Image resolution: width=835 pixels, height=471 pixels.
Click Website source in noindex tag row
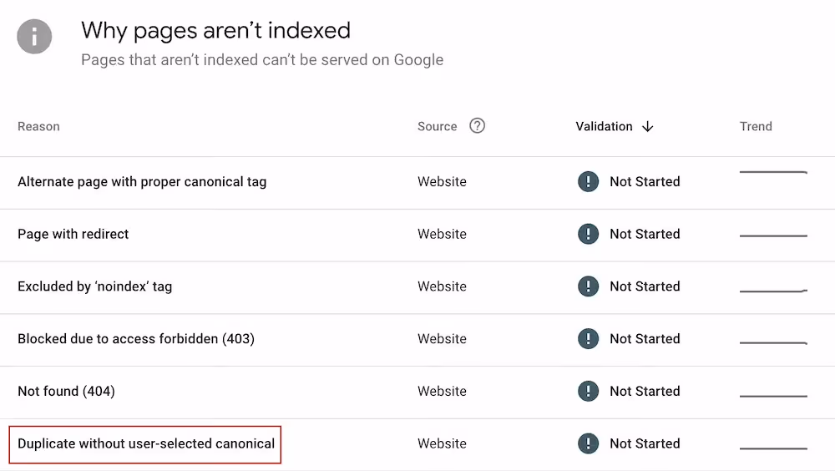[x=442, y=286]
